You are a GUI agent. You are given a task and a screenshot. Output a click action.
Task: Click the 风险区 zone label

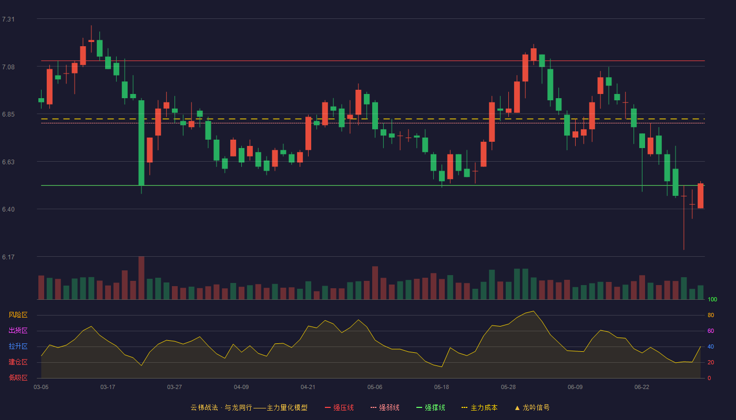pos(18,315)
